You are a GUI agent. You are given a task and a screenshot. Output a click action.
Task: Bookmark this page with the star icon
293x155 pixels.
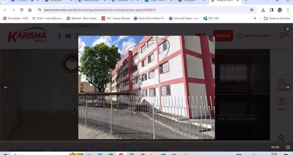tap(252, 10)
